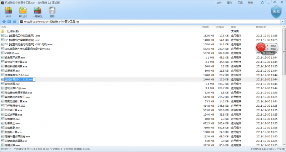
Task: Select file name '工程常用资料.EXE'
Action: click(x=15, y=106)
